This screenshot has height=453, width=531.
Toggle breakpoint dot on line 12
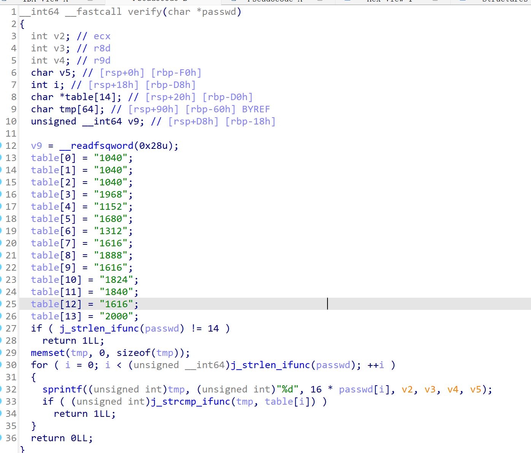pos(1,146)
